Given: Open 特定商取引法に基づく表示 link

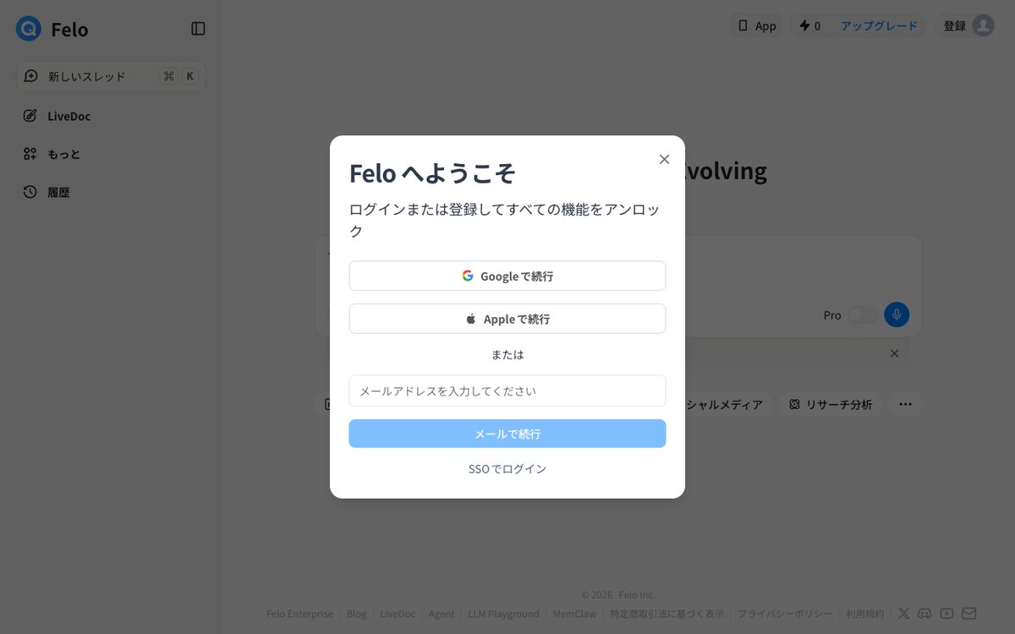Looking at the screenshot, I should [667, 614].
